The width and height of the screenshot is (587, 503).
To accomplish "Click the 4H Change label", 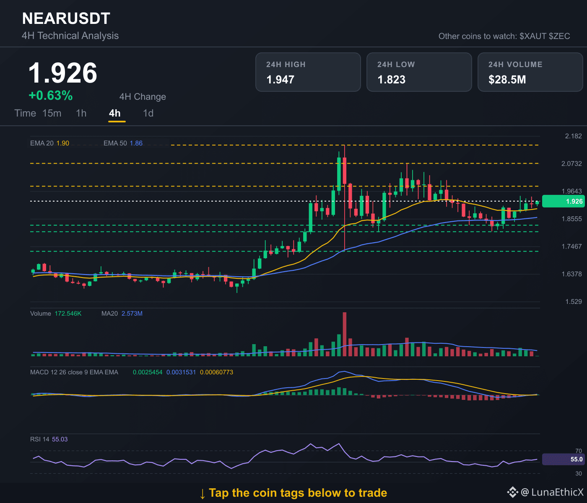I will point(143,97).
